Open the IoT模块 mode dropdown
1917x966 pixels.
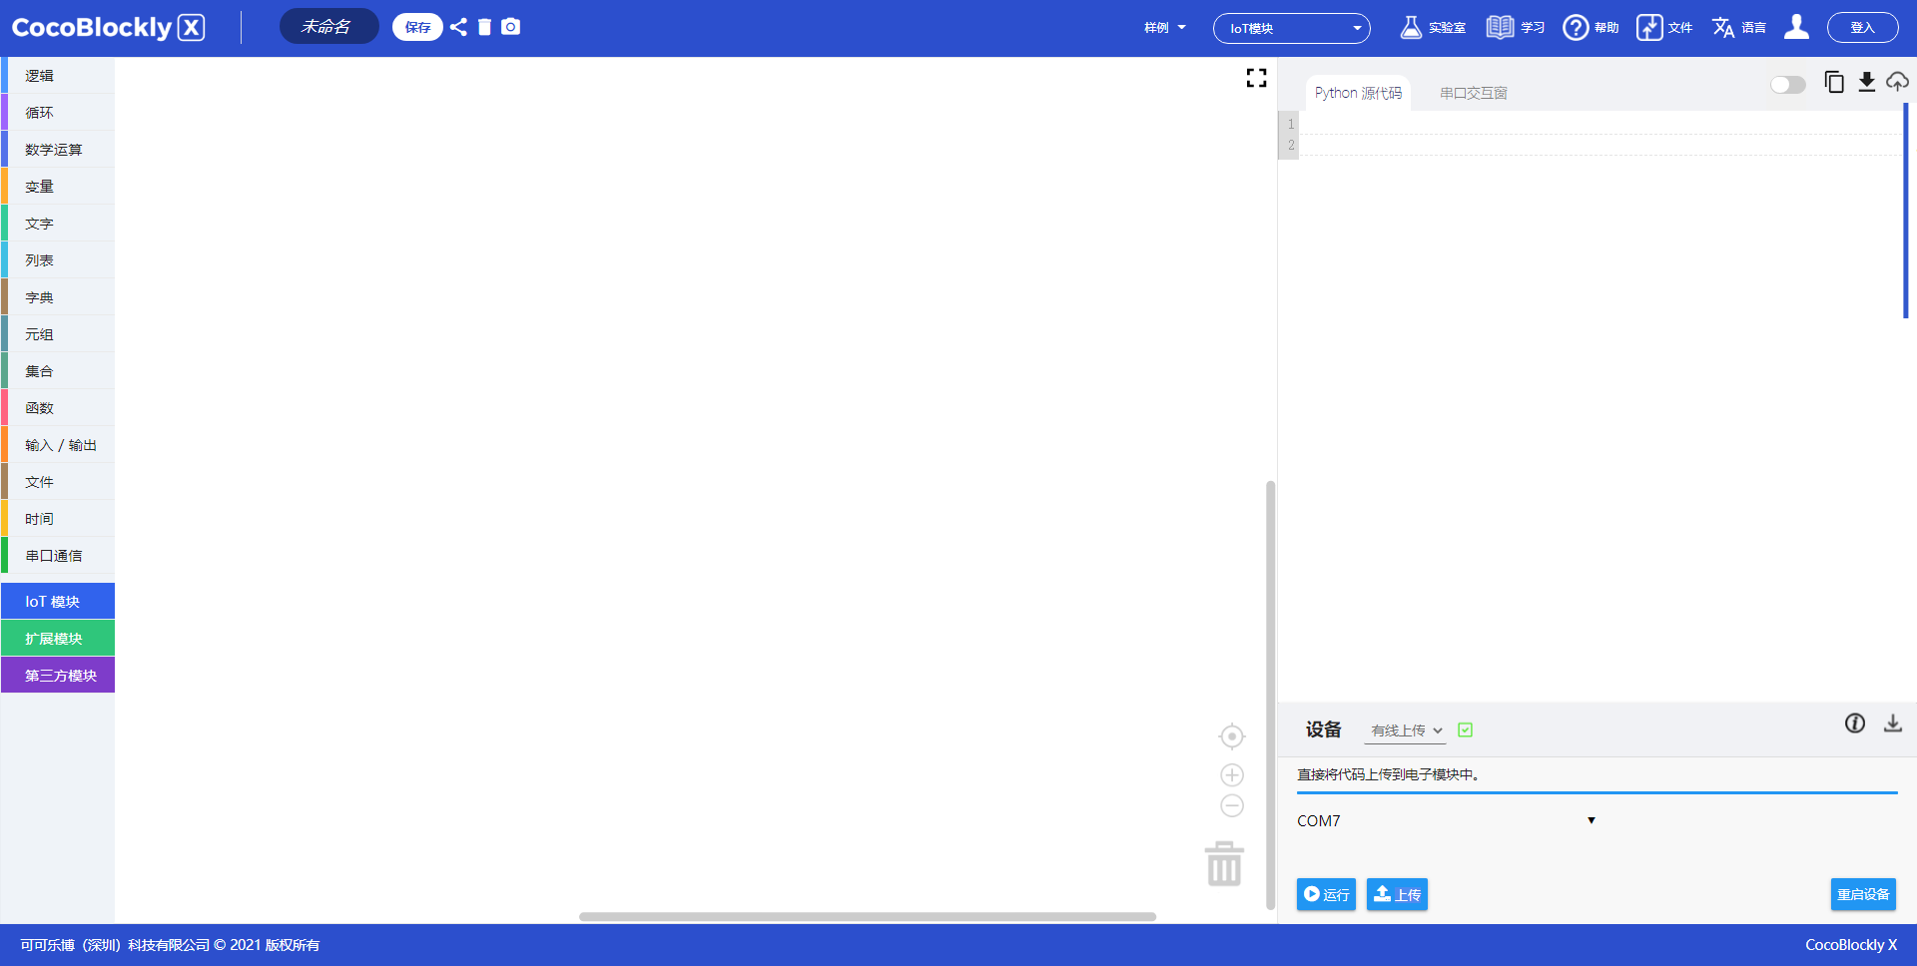coord(1291,28)
